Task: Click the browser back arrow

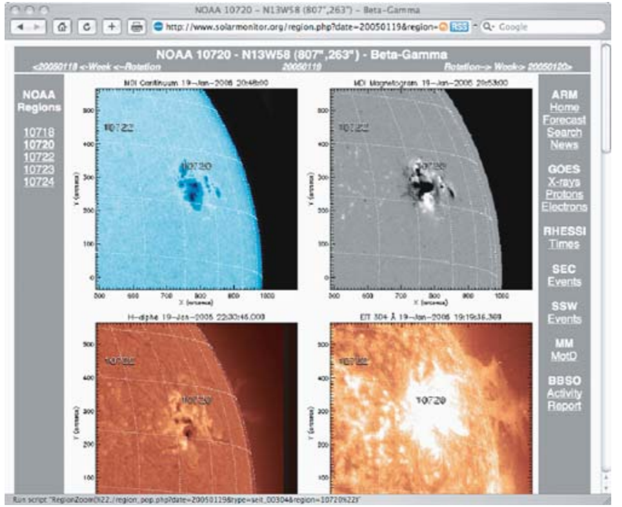Action: pyautogui.click(x=20, y=27)
